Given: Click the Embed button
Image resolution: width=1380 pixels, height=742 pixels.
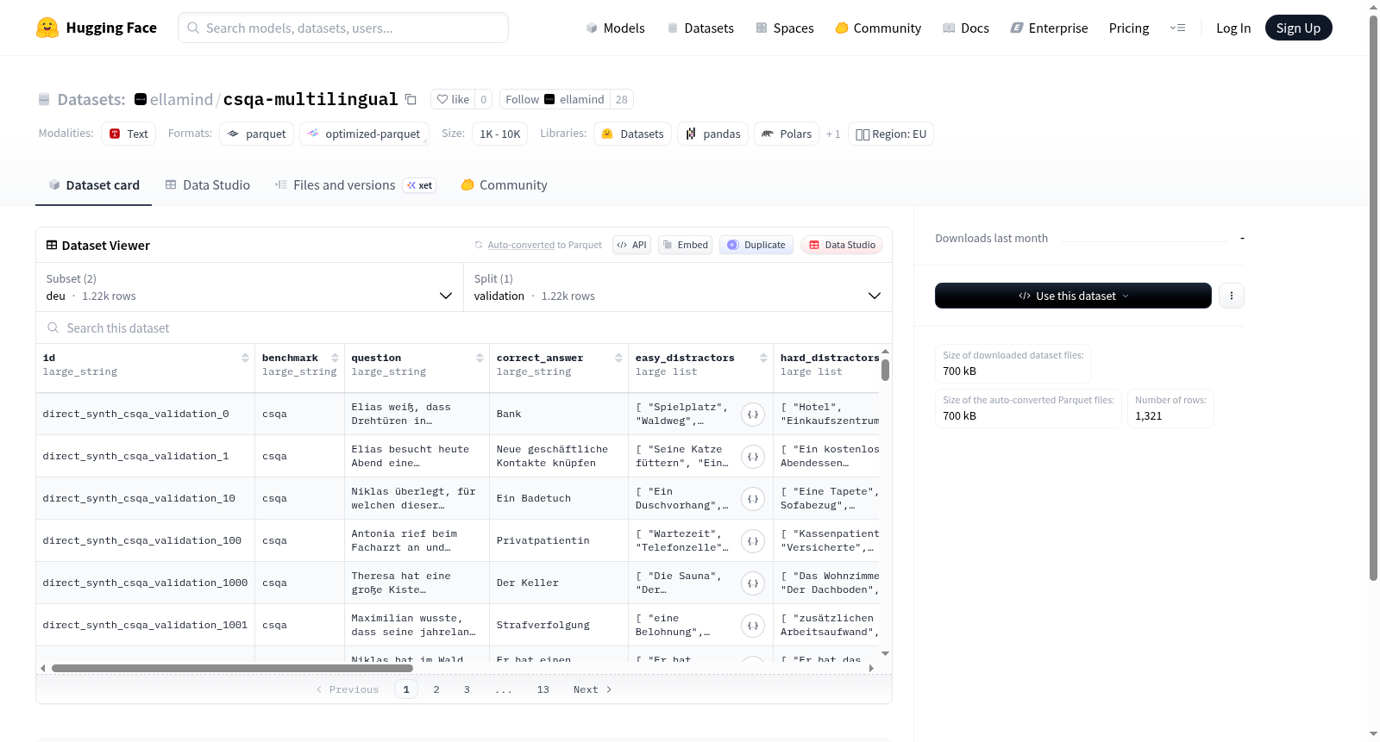Looking at the screenshot, I should click(x=685, y=245).
